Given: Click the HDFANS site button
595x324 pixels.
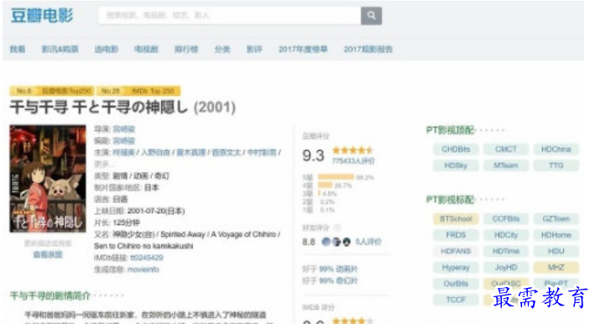Looking at the screenshot, I should coord(456,251).
